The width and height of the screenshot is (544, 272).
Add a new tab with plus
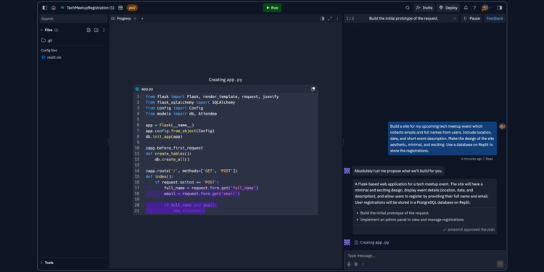pos(142,18)
